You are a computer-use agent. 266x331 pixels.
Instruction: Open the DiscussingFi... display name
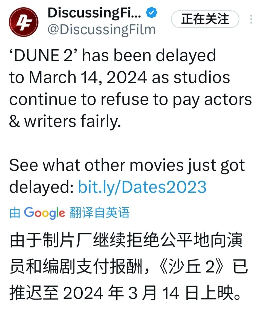pyautogui.click(x=94, y=13)
